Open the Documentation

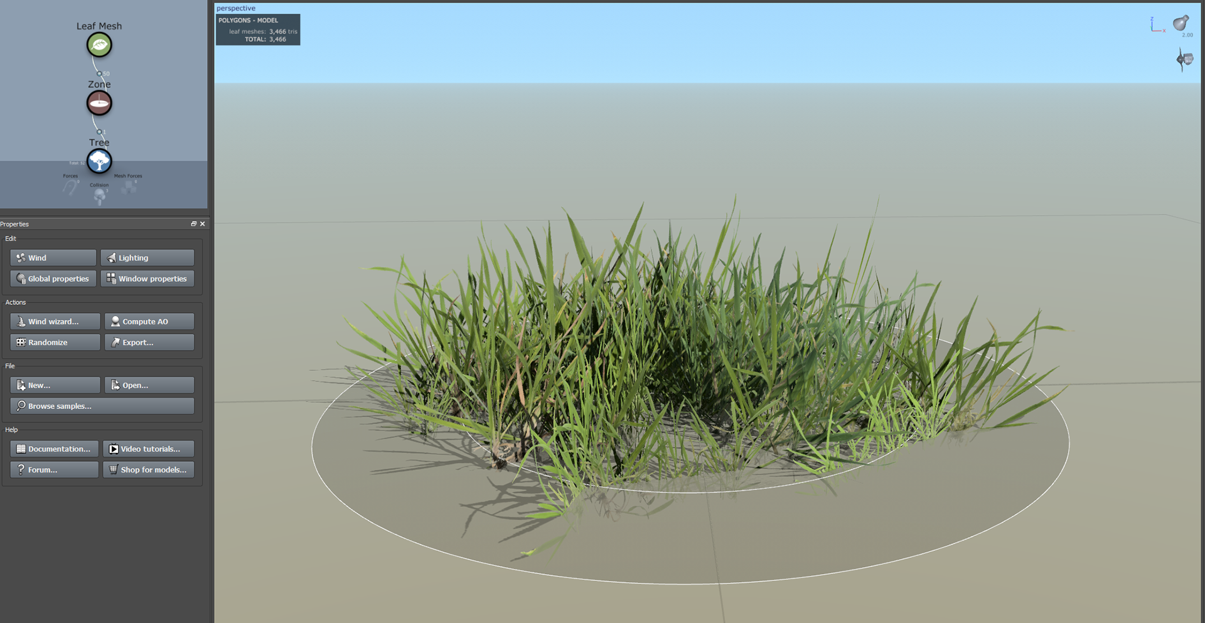(x=55, y=449)
